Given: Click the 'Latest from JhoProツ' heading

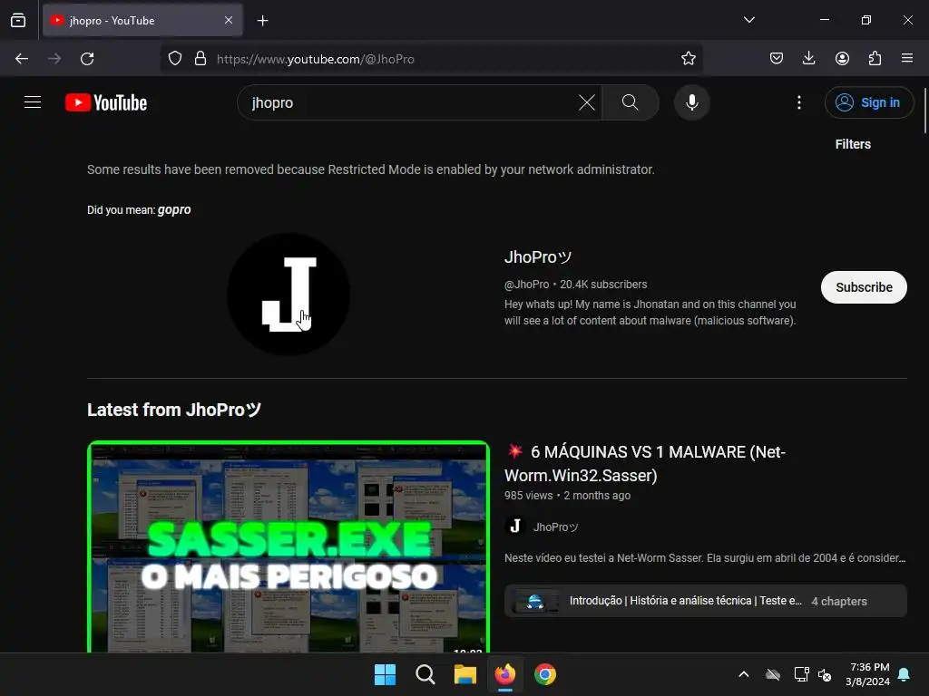Looking at the screenshot, I should coord(174,410).
